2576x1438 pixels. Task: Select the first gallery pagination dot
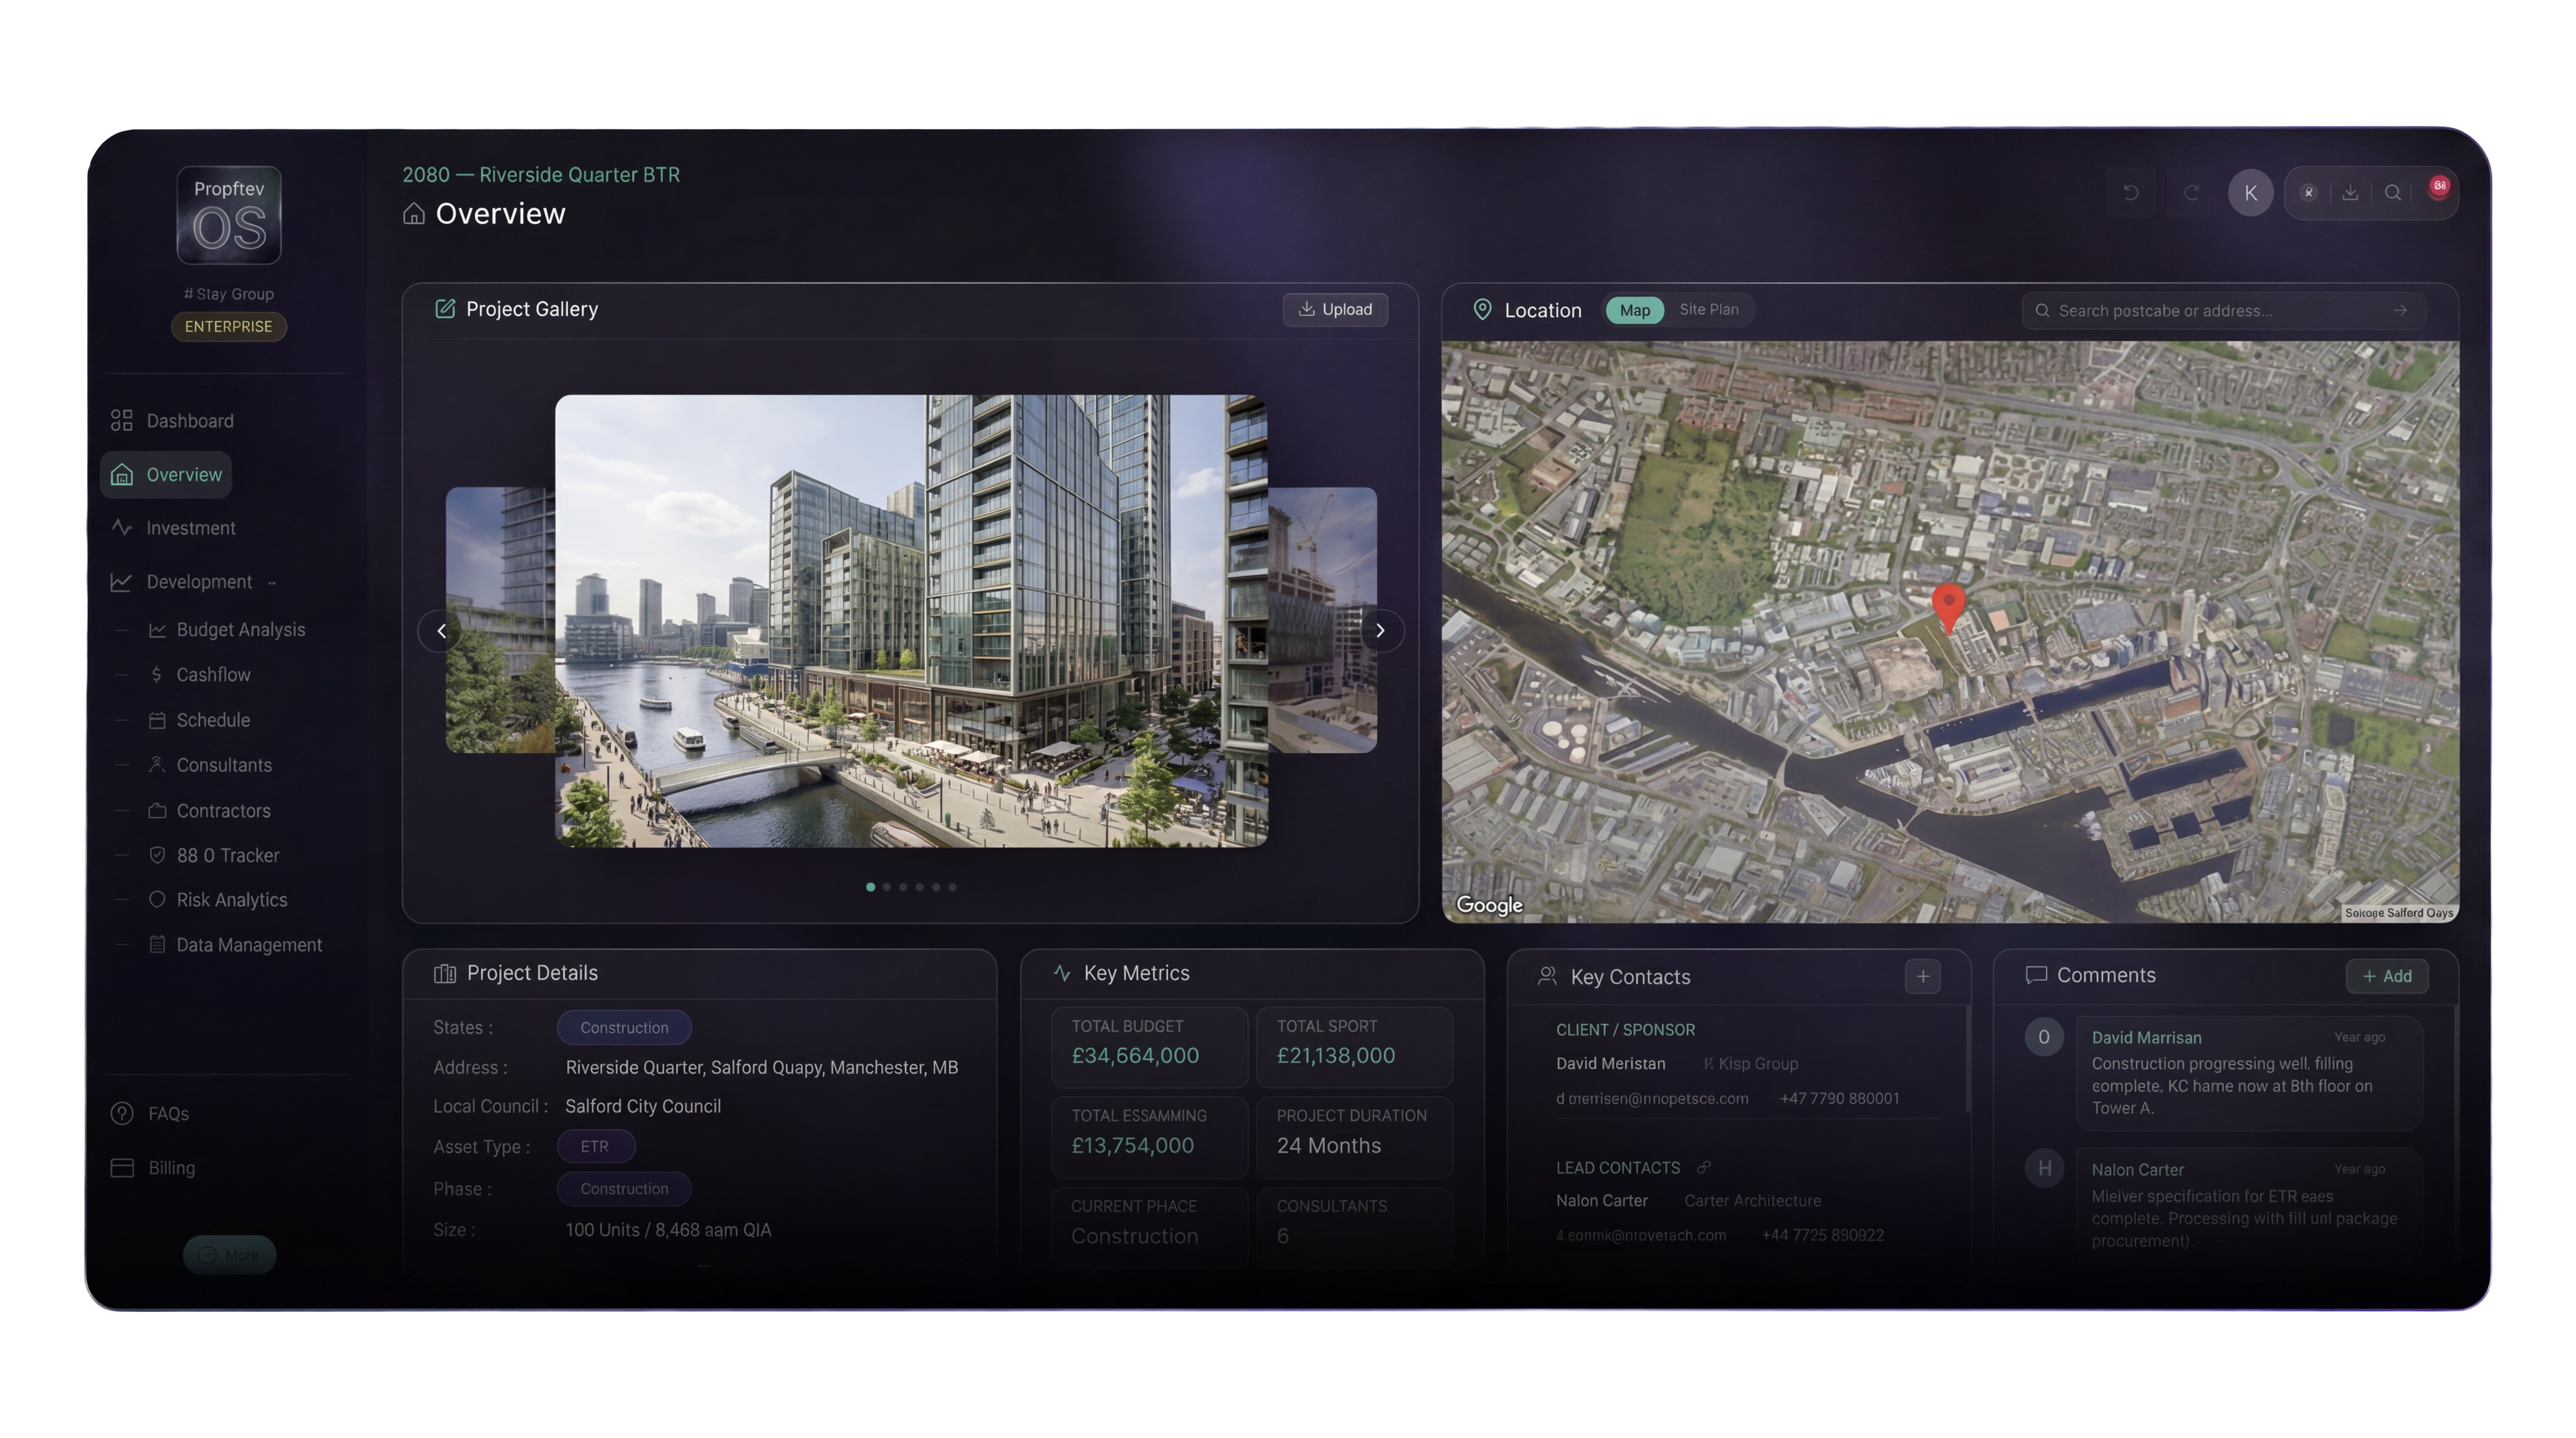tap(870, 887)
